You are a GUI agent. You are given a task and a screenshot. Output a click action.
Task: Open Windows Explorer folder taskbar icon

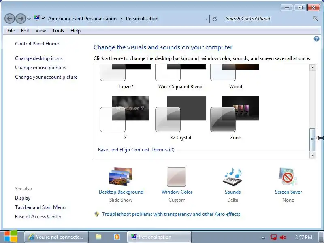(x=98, y=237)
